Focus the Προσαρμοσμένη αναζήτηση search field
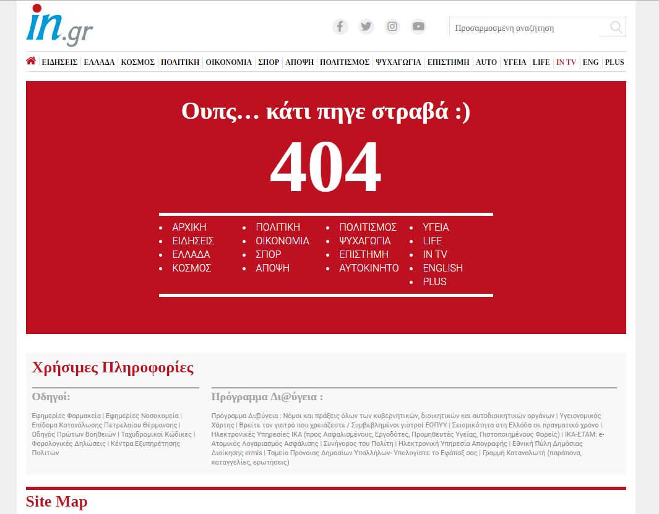659x514 pixels. [x=526, y=28]
